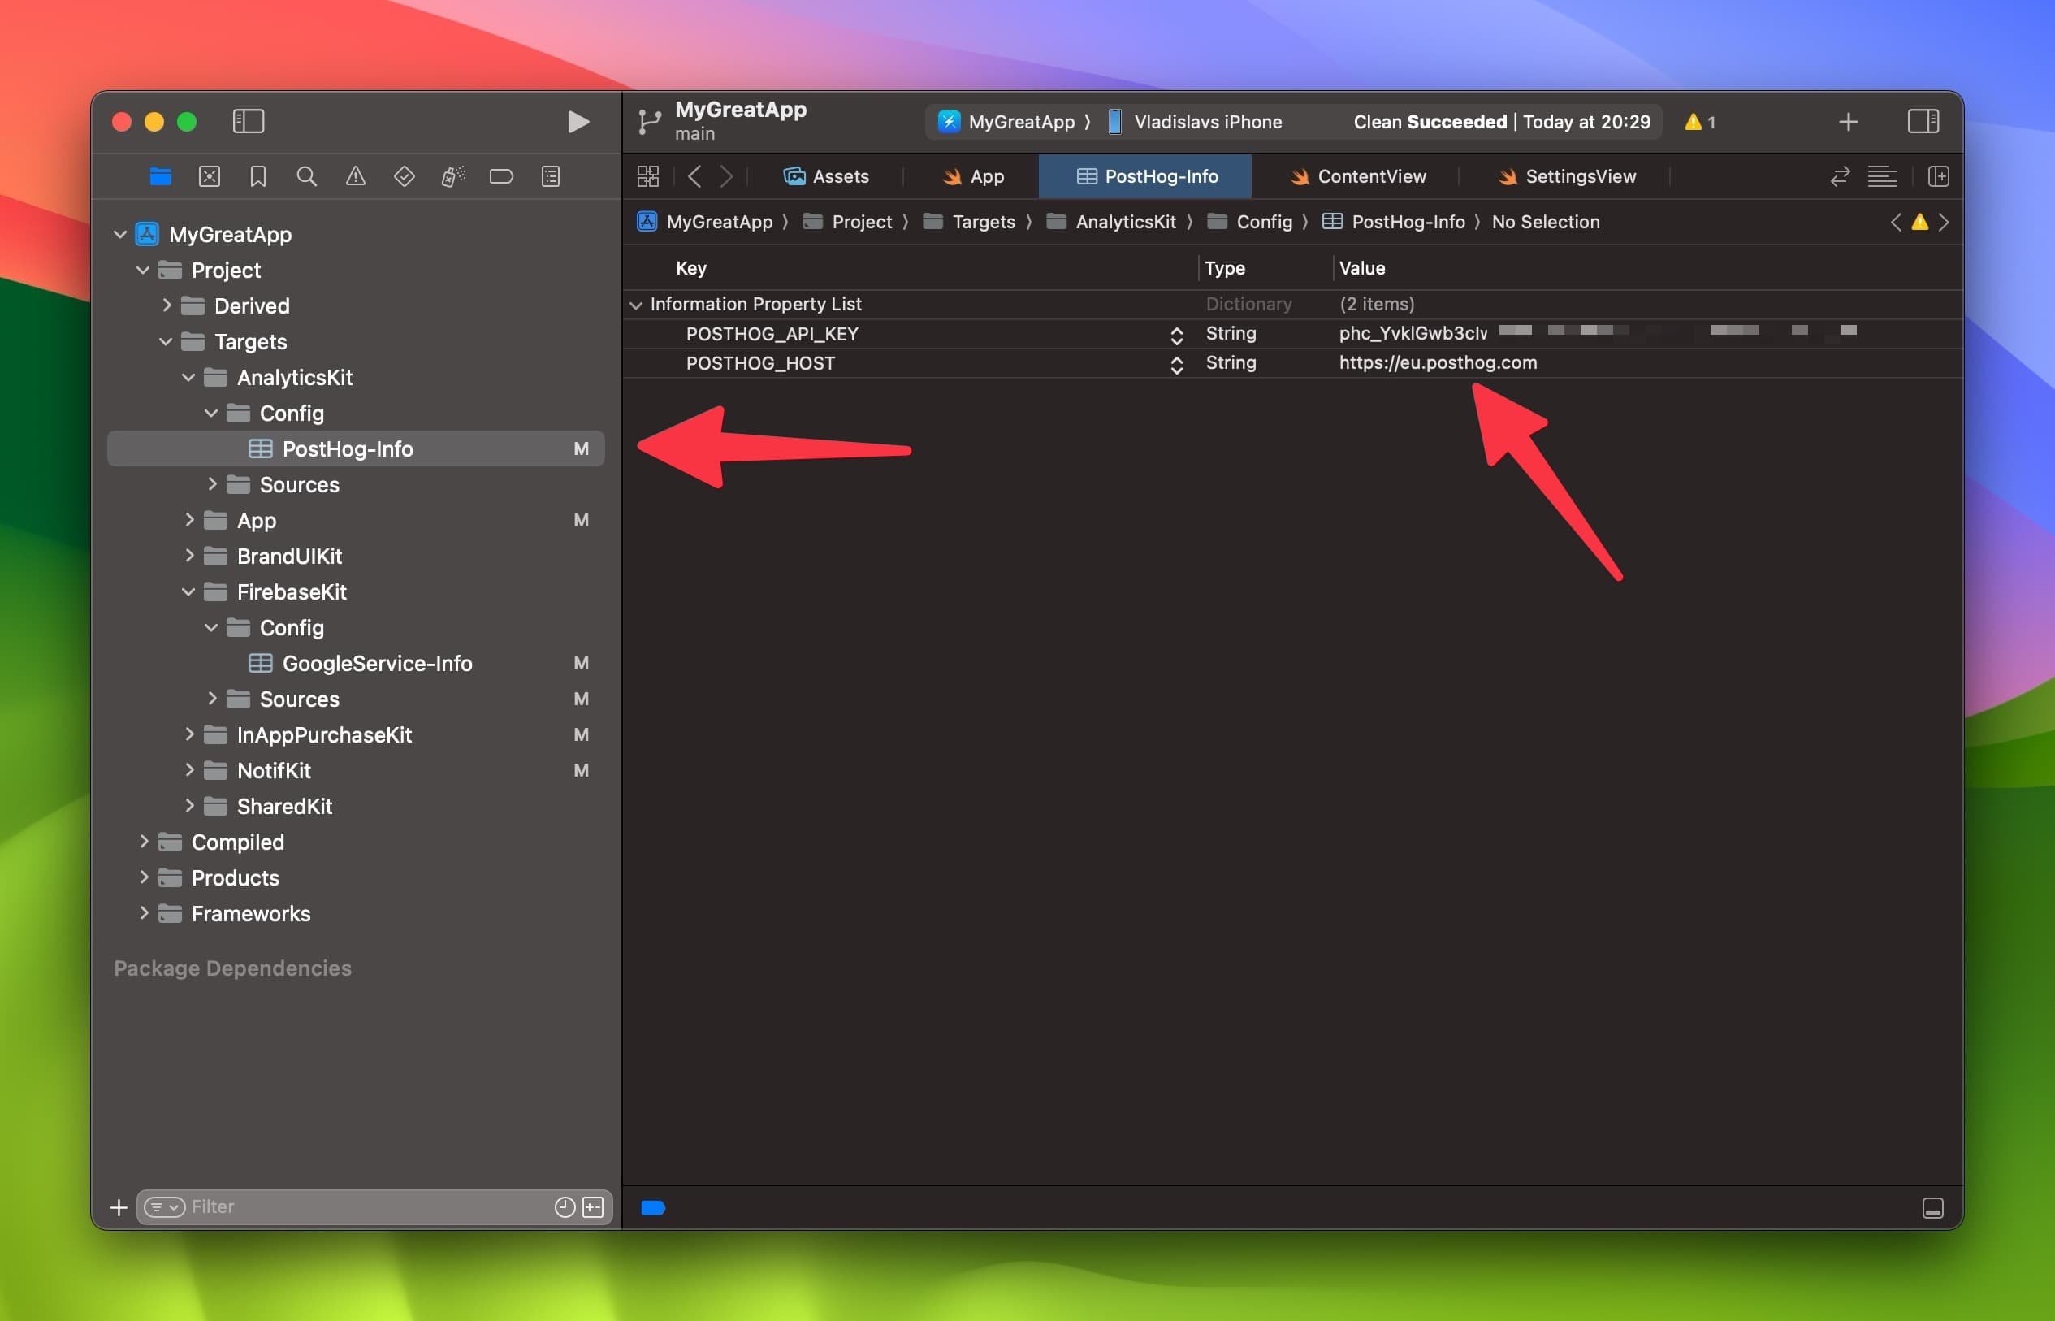Click No Selection in the jump bar
The height and width of the screenshot is (1321, 2055).
(1546, 222)
